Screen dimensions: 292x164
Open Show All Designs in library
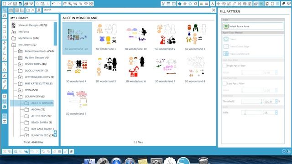pos(33,25)
